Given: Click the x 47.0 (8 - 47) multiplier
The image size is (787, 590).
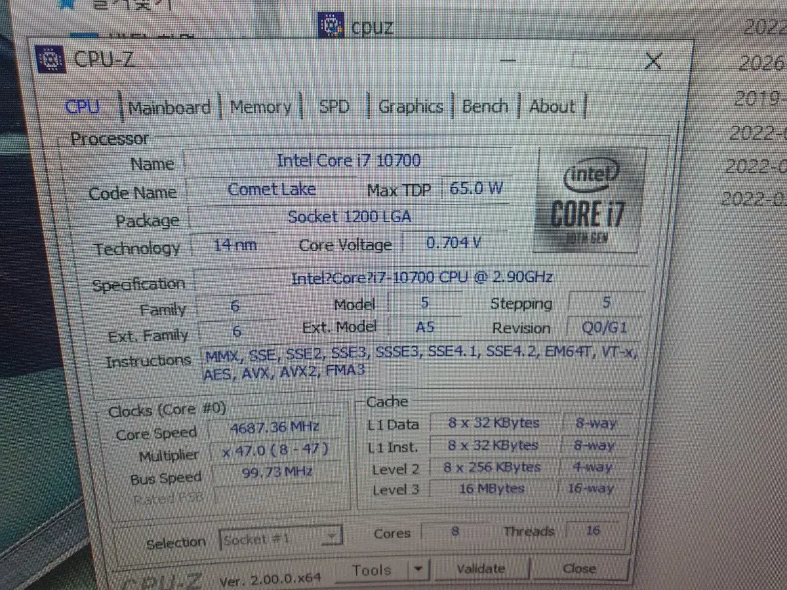Looking at the screenshot, I should pos(275,450).
